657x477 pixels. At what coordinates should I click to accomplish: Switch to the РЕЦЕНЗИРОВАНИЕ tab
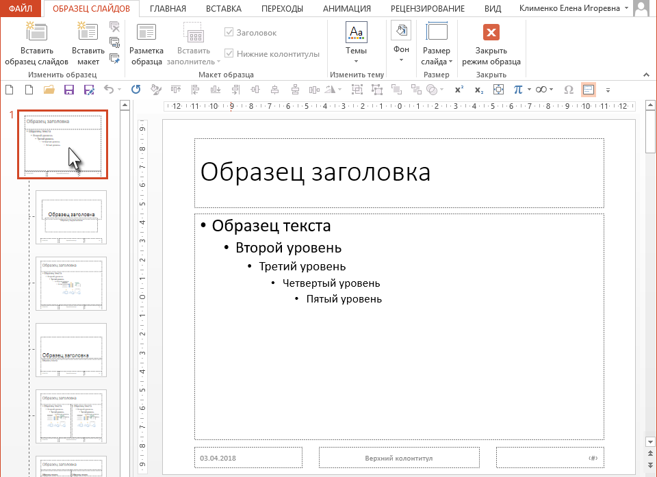tap(427, 8)
